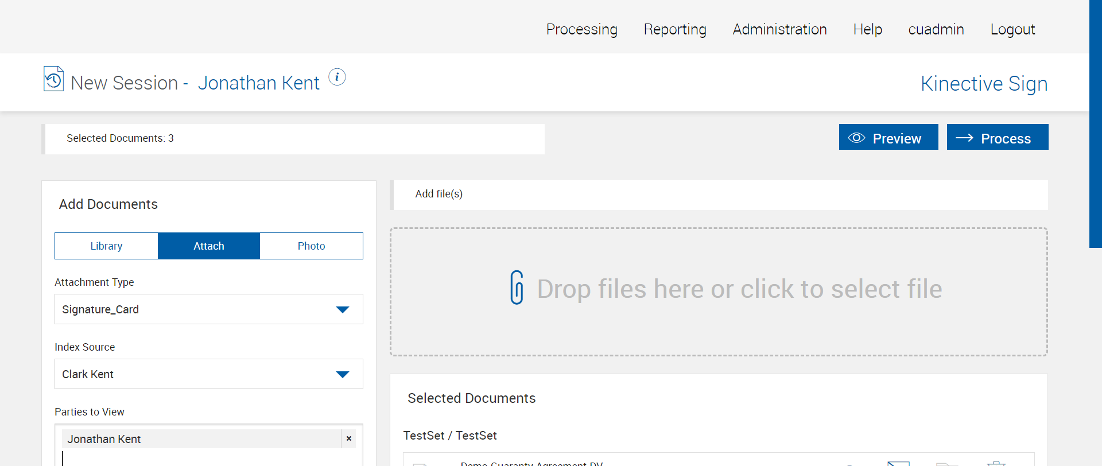This screenshot has width=1102, height=466.
Task: Select the Attach tab
Action: tap(209, 246)
